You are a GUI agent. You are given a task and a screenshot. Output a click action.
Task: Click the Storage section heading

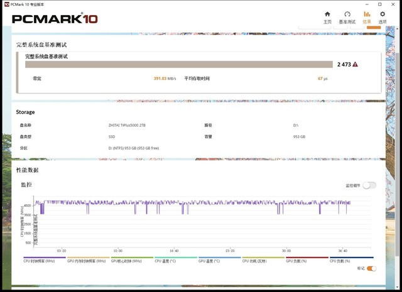click(x=25, y=112)
